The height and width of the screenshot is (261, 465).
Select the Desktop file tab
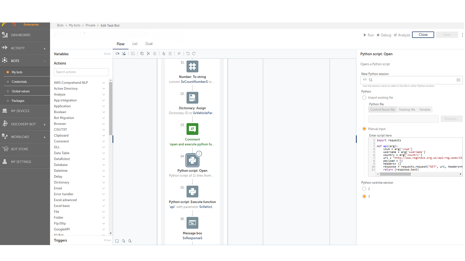pos(407,109)
